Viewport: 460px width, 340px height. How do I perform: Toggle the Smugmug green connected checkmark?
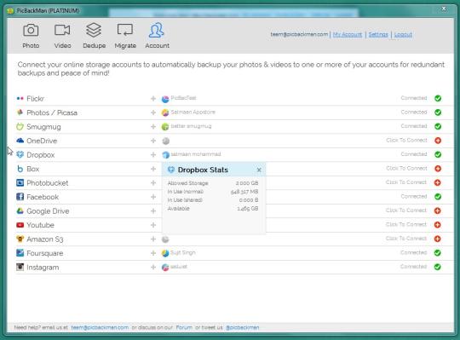click(x=438, y=126)
